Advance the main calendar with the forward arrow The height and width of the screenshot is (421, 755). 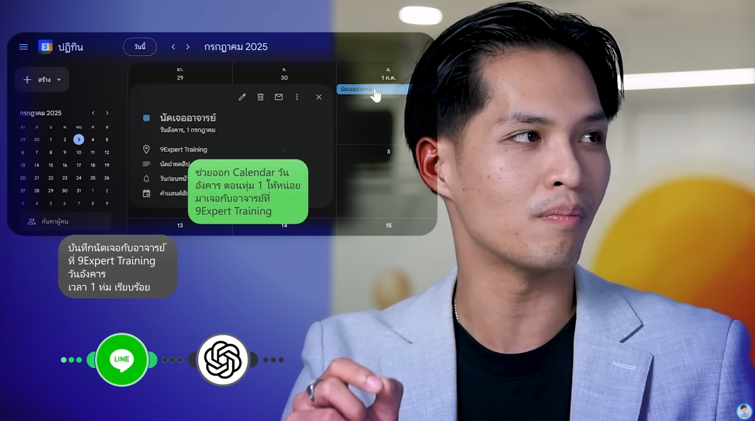[x=187, y=46]
